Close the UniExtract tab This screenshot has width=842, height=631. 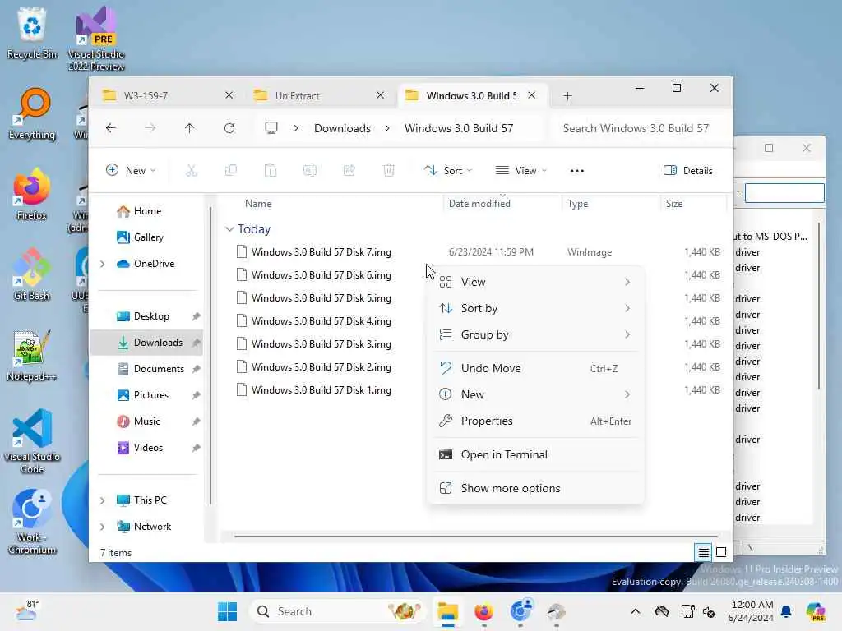pos(380,95)
